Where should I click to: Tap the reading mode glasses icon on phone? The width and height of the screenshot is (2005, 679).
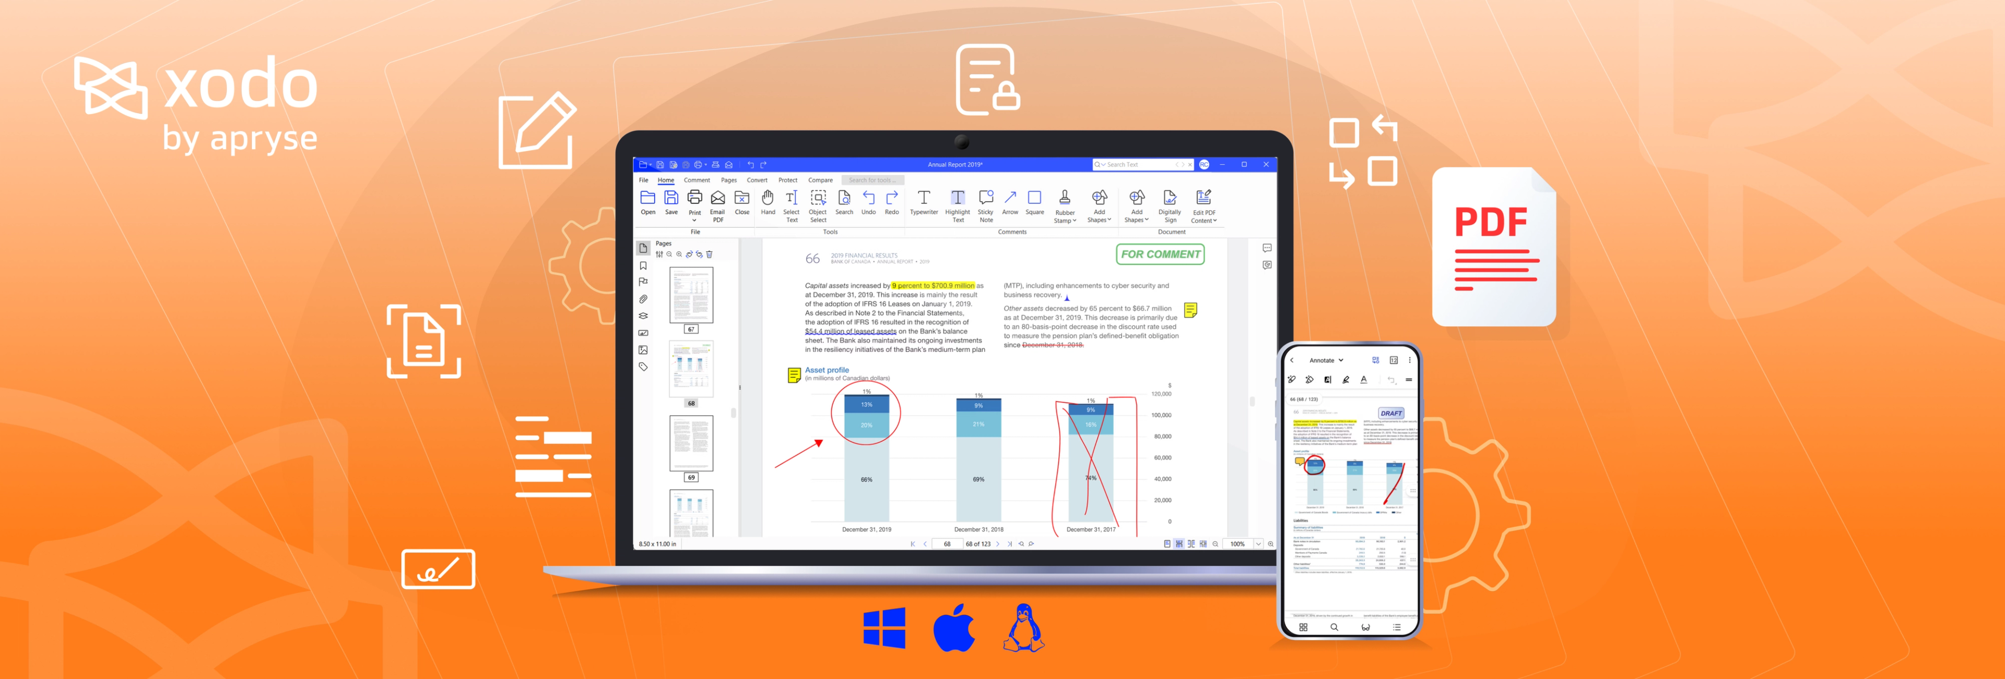click(1365, 627)
